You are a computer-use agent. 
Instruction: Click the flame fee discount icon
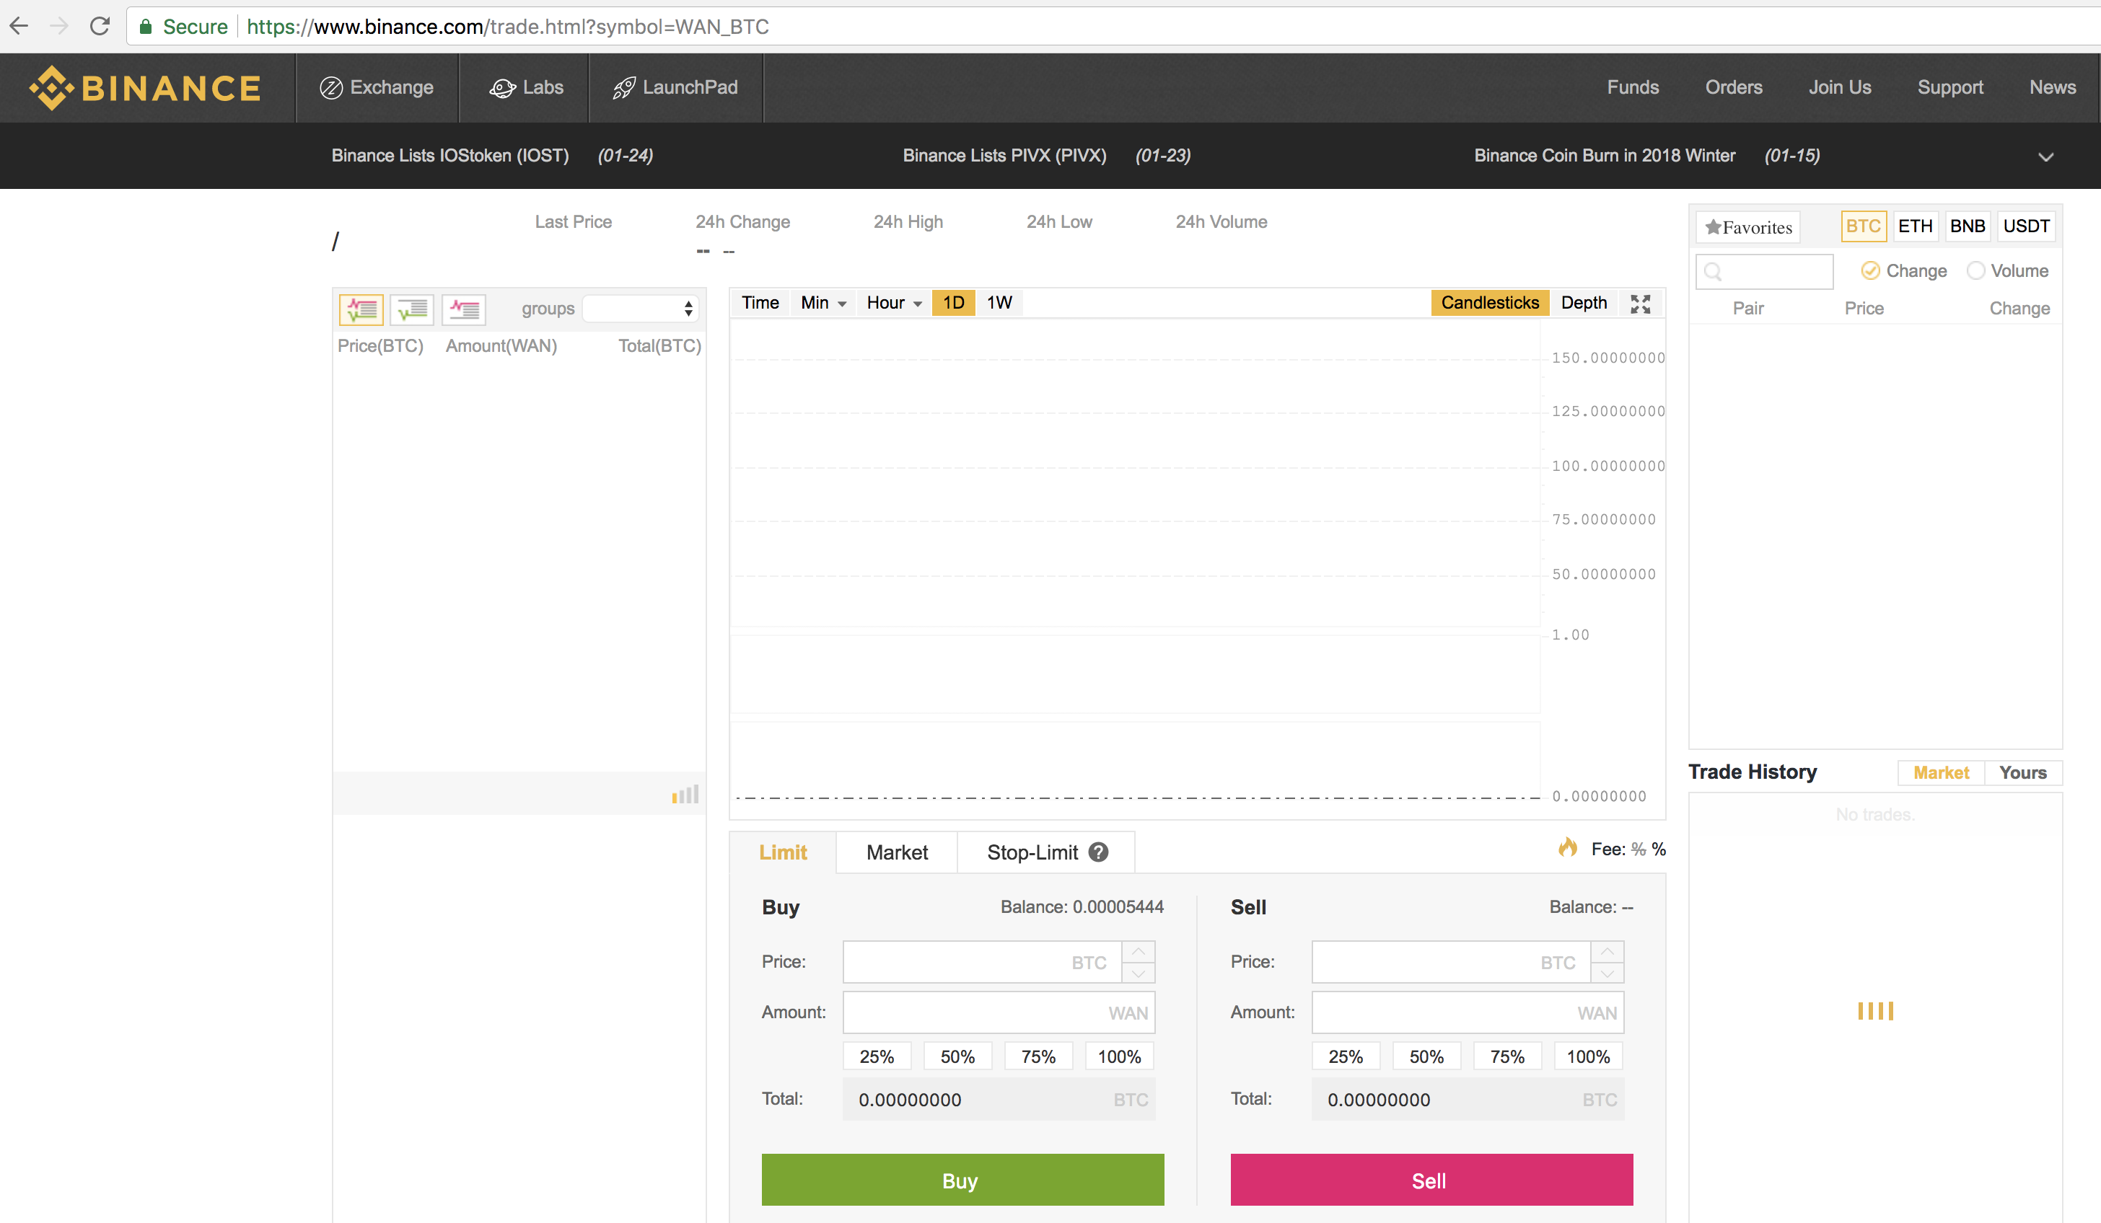click(1567, 848)
